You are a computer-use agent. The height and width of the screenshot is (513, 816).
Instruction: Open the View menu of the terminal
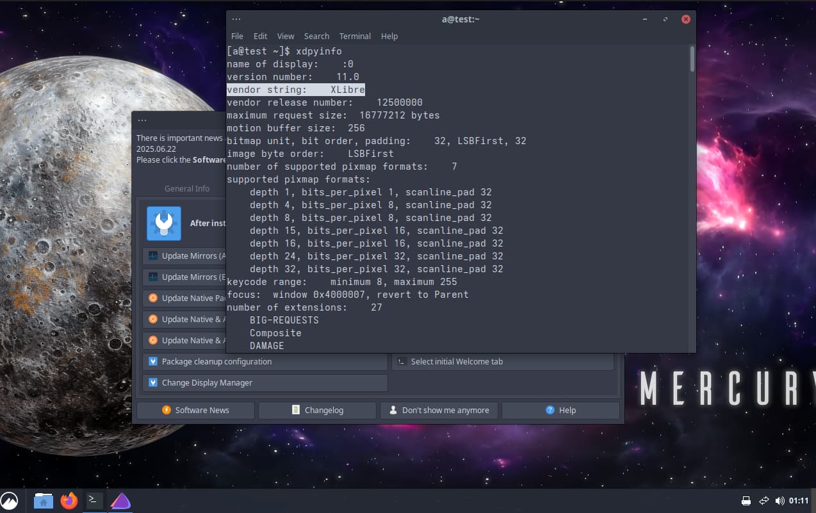coord(286,36)
